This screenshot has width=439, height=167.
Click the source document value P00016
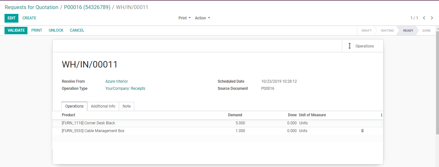coord(268,89)
